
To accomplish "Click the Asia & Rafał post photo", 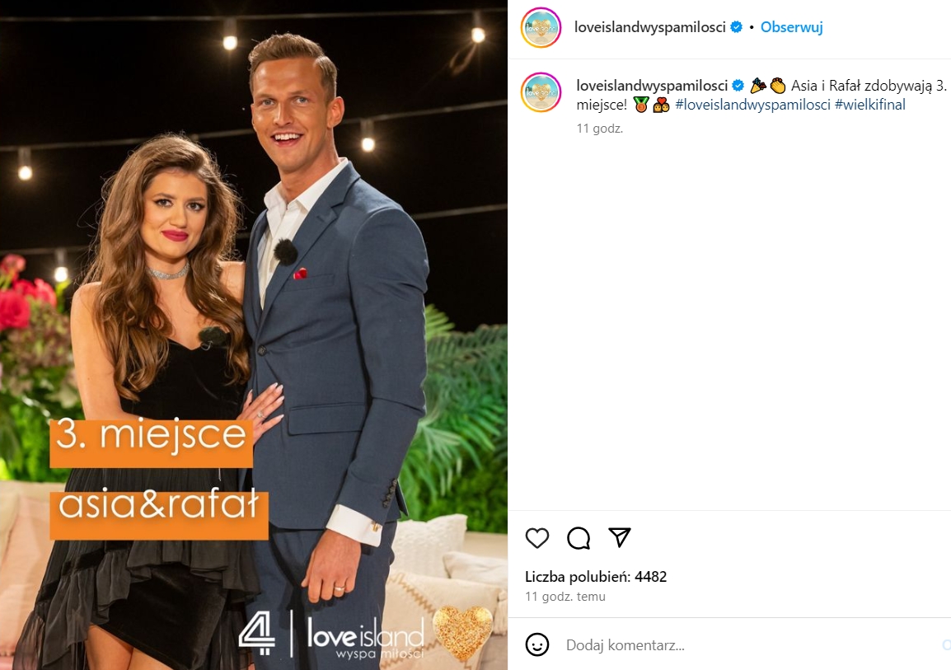I will tap(254, 335).
